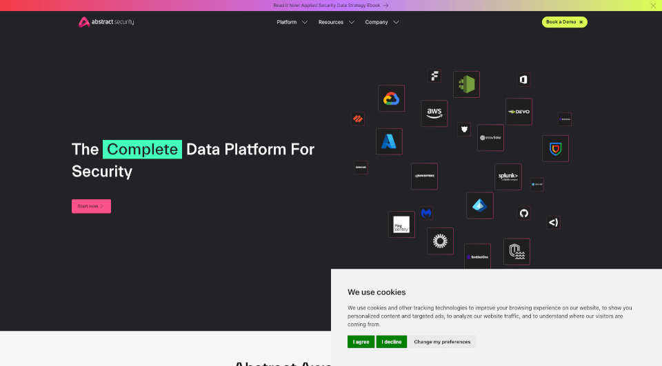This screenshot has height=366, width=662.
Task: Select the Google Cloud logo tile
Action: click(392, 99)
